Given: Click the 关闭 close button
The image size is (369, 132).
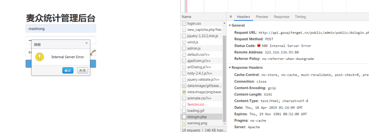Looking at the screenshot, I should tap(82, 70).
